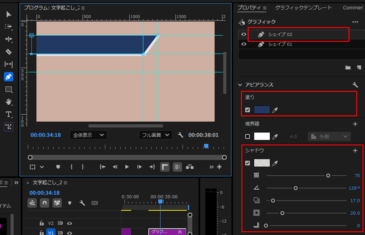Open the button editor plus icon
Screen dimensions: 365x235
click(x=219, y=167)
